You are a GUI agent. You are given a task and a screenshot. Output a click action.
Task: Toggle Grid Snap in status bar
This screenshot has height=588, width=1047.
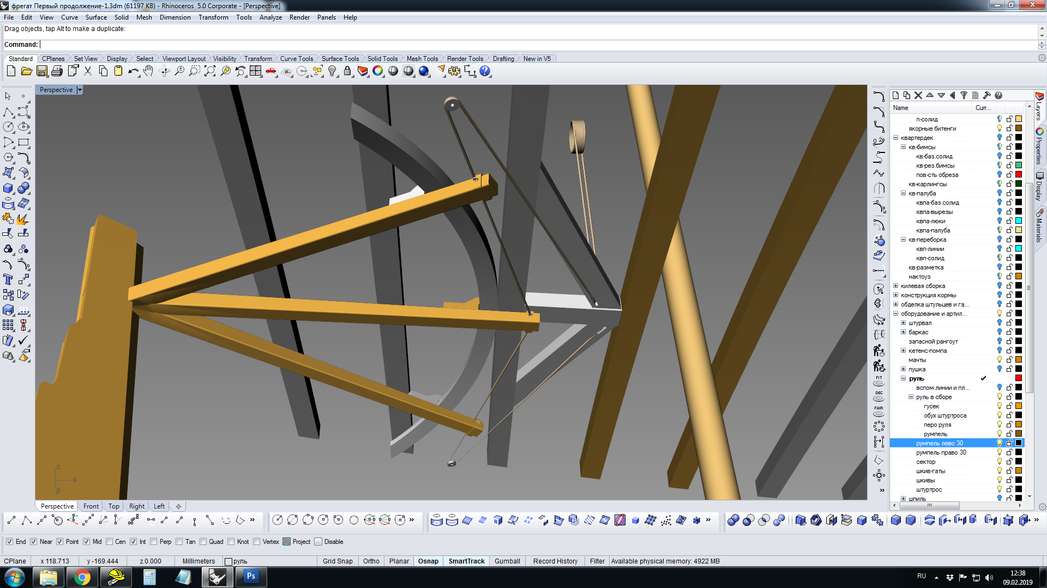[x=338, y=561]
